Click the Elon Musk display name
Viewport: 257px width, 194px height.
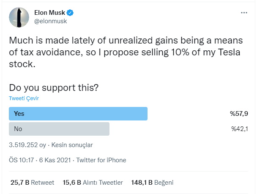[49, 13]
